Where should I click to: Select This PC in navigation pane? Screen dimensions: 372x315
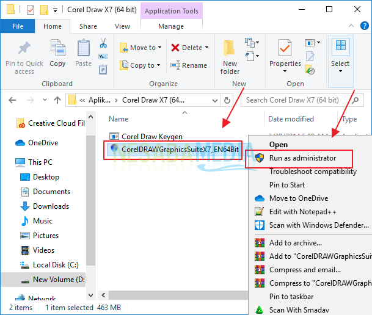coord(34,162)
